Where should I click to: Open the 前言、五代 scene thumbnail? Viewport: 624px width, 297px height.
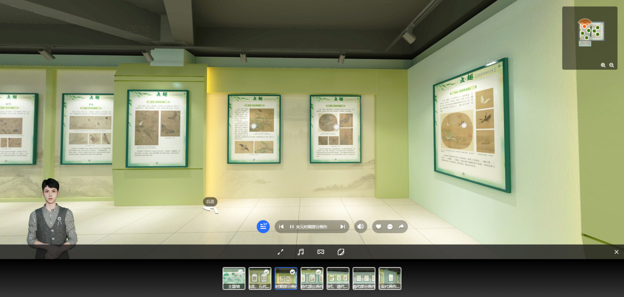[260, 278]
